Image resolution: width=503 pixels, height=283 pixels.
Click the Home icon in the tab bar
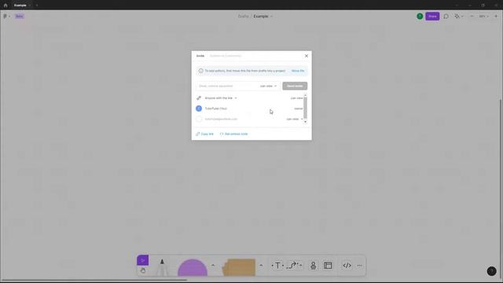(x=6, y=6)
